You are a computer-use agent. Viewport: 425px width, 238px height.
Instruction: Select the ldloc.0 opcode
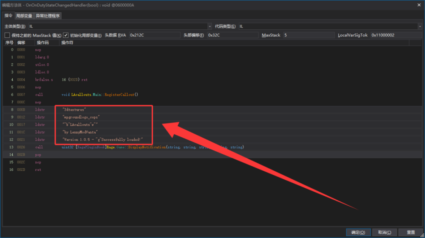click(x=42, y=72)
